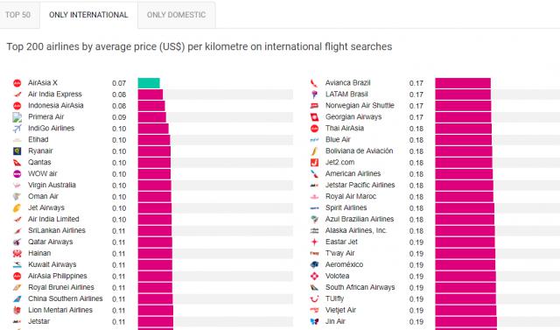
Task: Click the Qatar Airways price value 0.11
Action: point(119,242)
